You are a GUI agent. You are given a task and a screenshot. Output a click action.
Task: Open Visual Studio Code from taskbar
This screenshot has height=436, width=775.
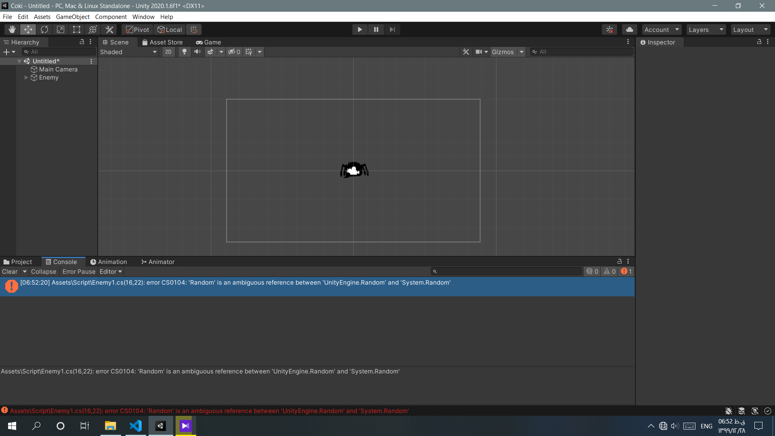(136, 426)
